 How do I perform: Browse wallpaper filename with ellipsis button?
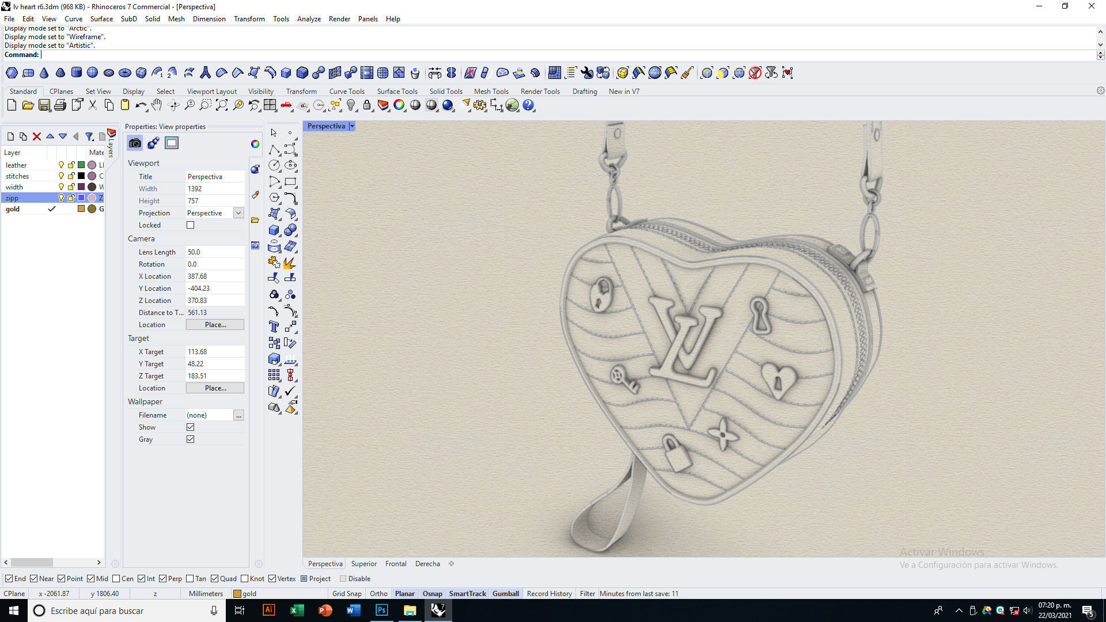pos(238,415)
